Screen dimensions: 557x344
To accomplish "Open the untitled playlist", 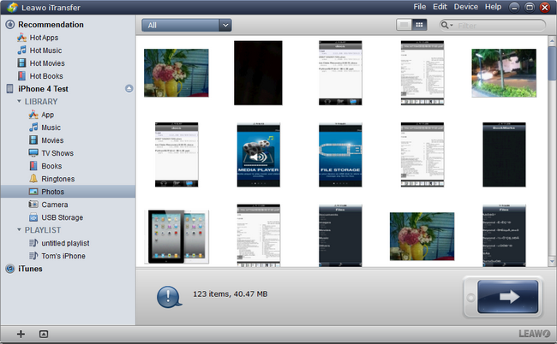I will (x=65, y=243).
